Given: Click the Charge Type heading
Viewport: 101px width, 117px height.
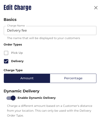Looking at the screenshot, I should [x=13, y=70].
